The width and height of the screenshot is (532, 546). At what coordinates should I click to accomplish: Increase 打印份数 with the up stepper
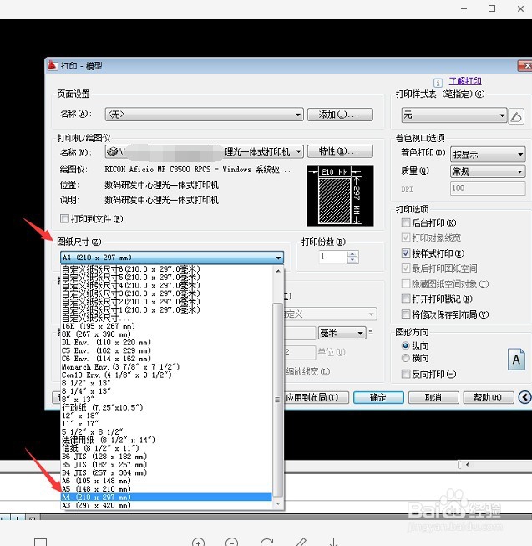tap(352, 254)
